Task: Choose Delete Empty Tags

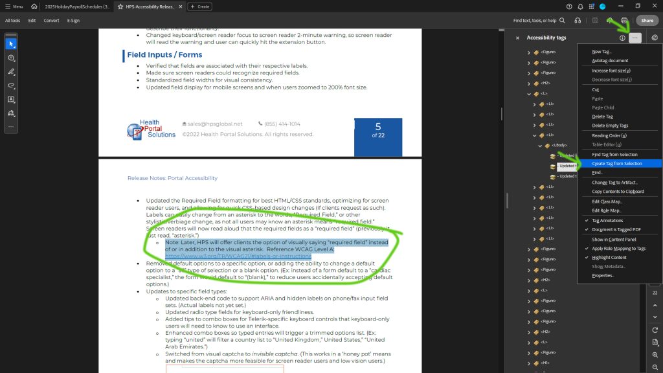Action: pos(610,125)
